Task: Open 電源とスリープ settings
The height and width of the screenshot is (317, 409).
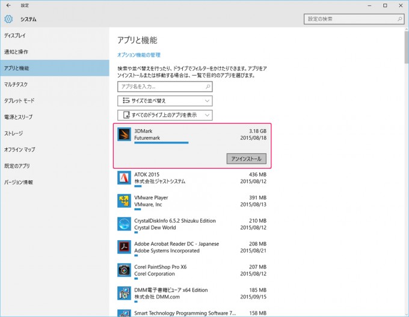Action: coord(55,117)
